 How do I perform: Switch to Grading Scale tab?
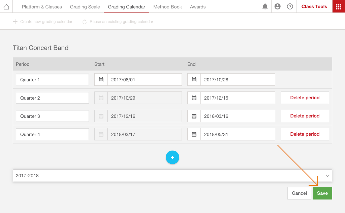pyautogui.click(x=85, y=7)
